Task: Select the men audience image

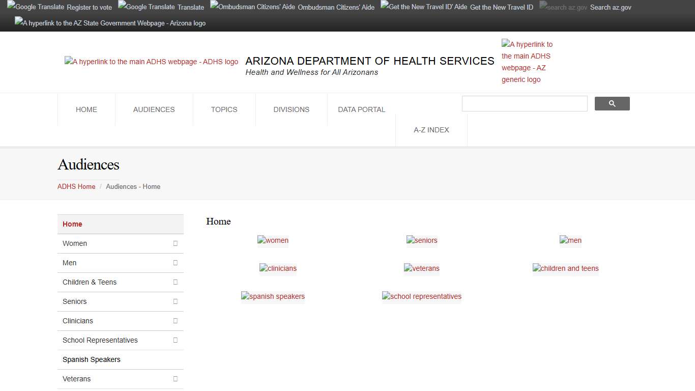Action: [x=570, y=240]
